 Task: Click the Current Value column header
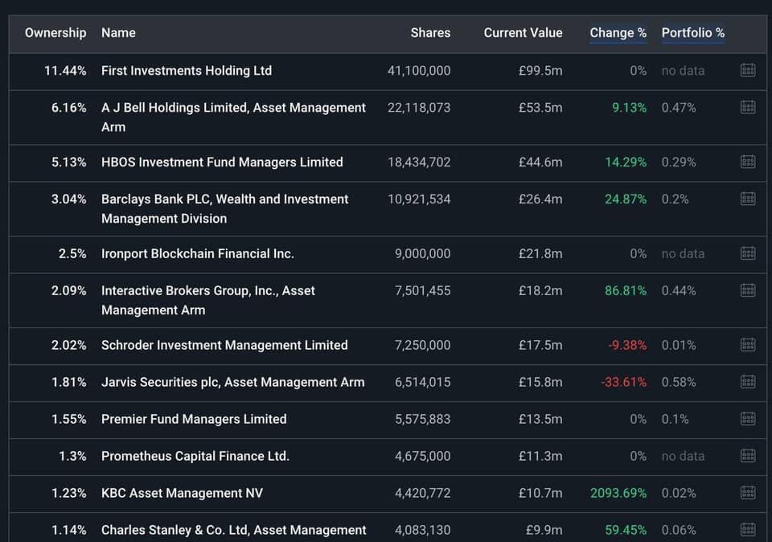coord(523,33)
